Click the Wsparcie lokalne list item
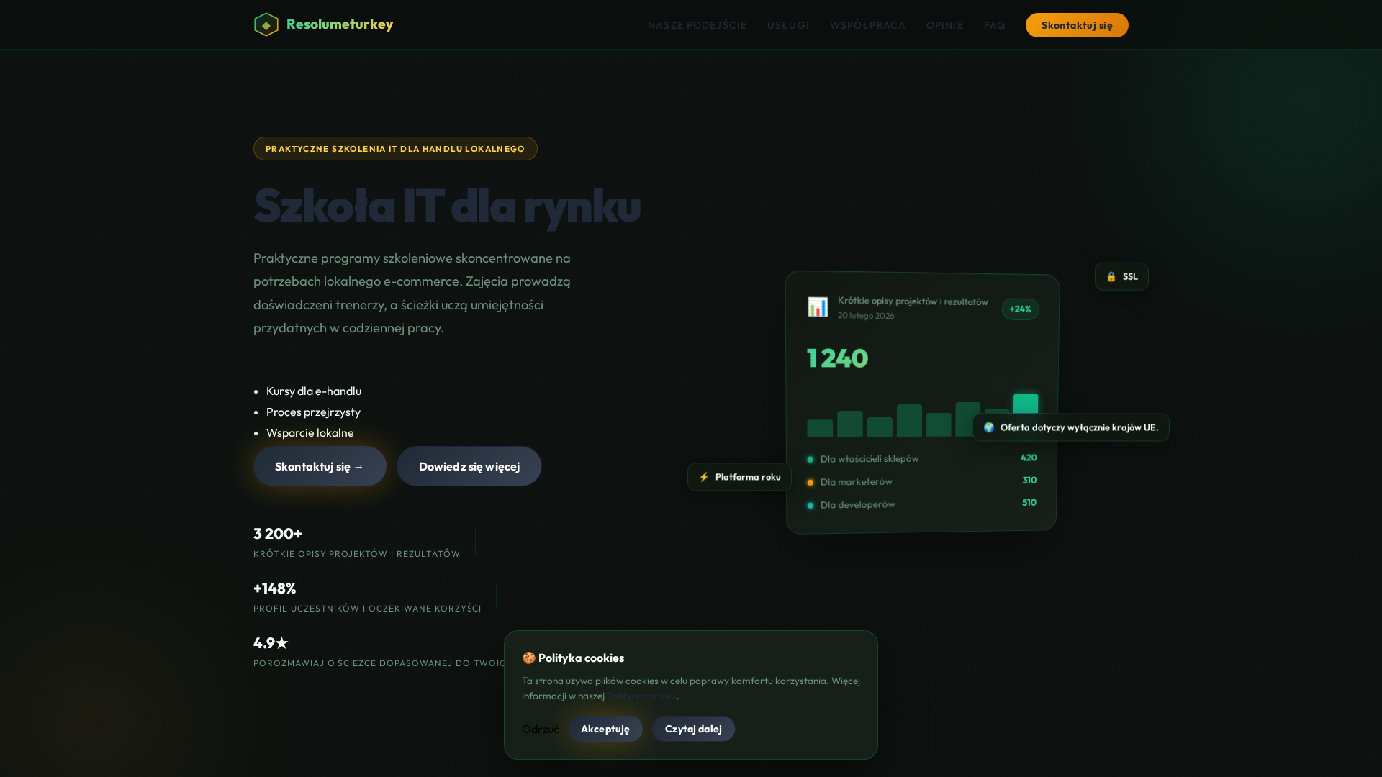 click(x=310, y=432)
